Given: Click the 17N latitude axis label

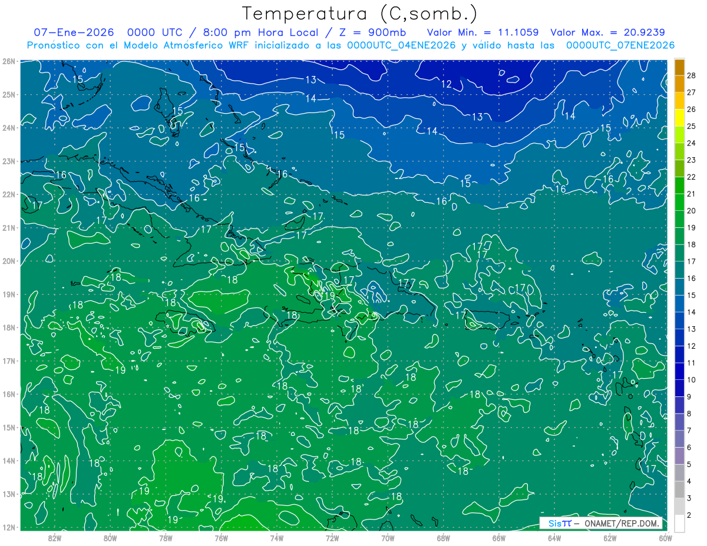Looking at the screenshot, I should coord(8,360).
